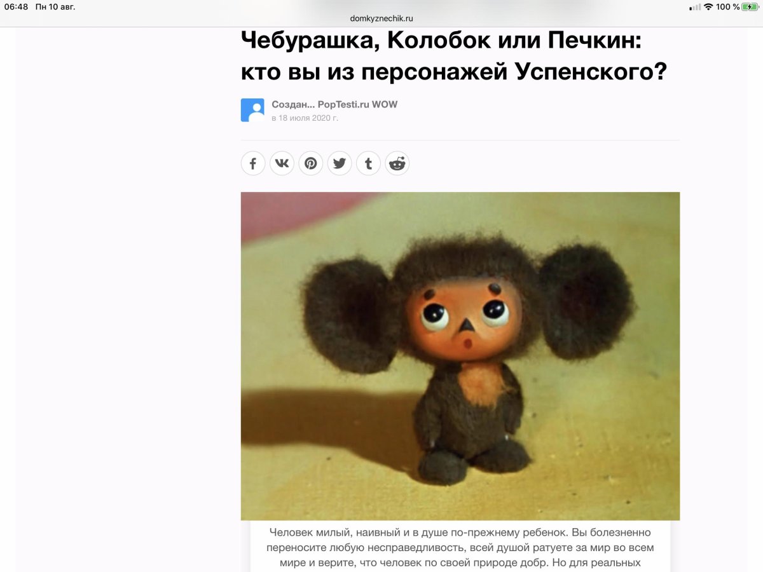The height and width of the screenshot is (572, 763).
Task: Share the quiz on Facebook
Action: point(252,164)
